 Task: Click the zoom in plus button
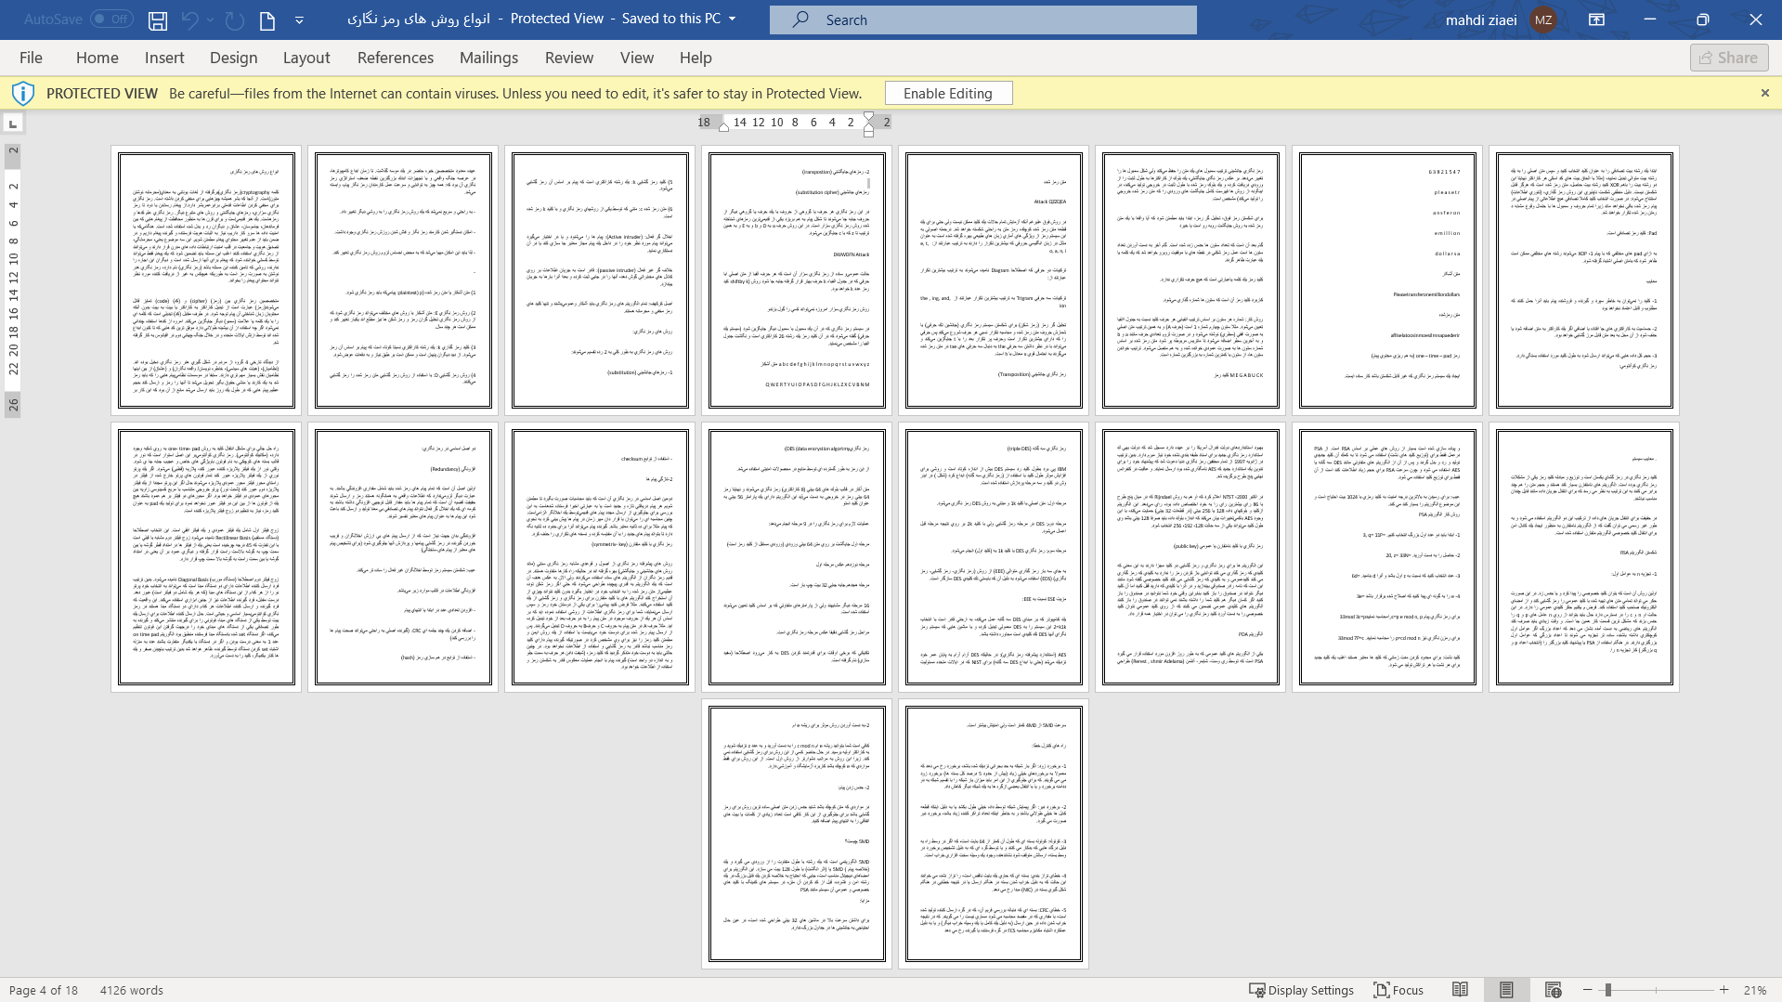[1723, 990]
